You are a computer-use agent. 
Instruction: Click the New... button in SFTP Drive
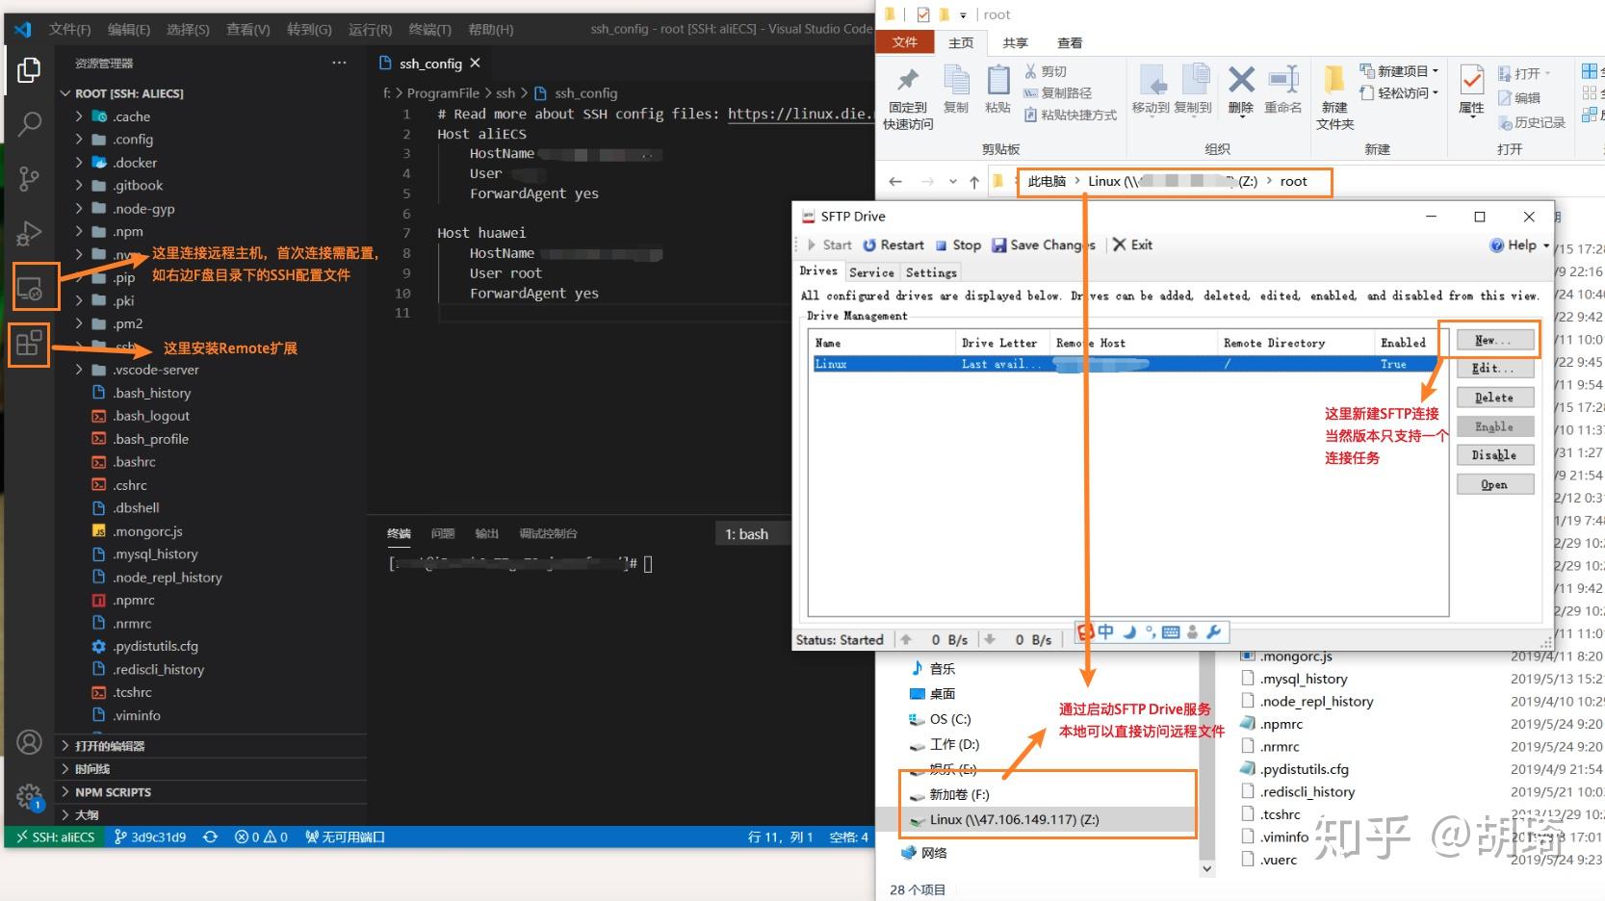pyautogui.click(x=1494, y=340)
